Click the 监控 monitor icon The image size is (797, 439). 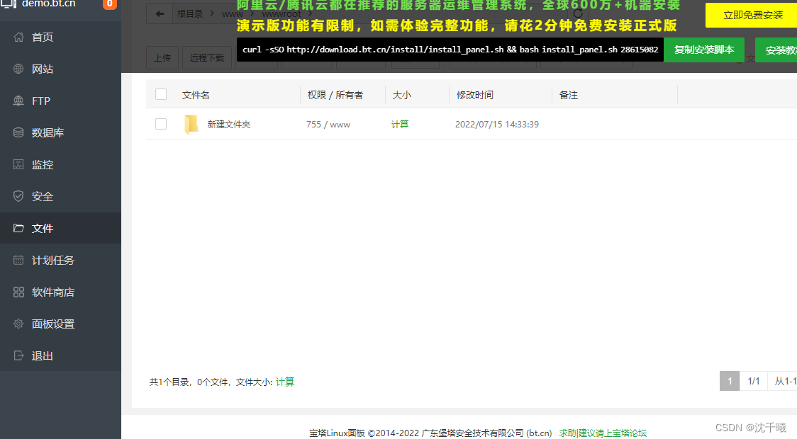point(18,164)
